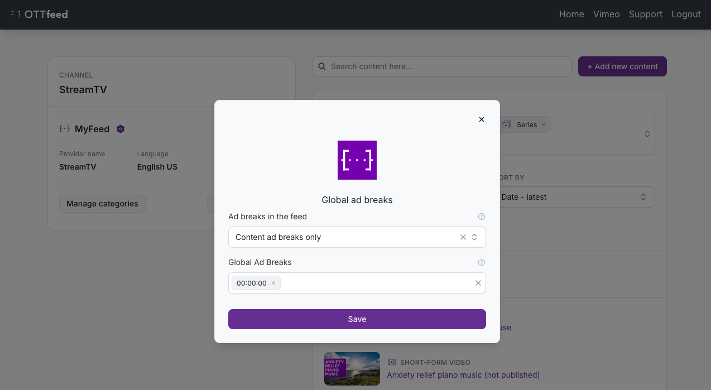Open the Anxiety relief piano music thumbnail
The image size is (711, 390).
click(x=352, y=369)
